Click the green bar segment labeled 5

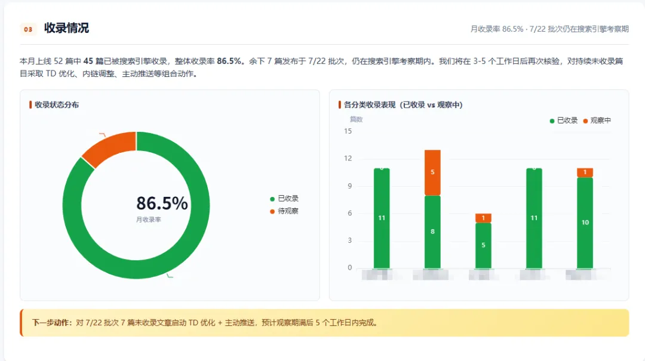click(483, 245)
